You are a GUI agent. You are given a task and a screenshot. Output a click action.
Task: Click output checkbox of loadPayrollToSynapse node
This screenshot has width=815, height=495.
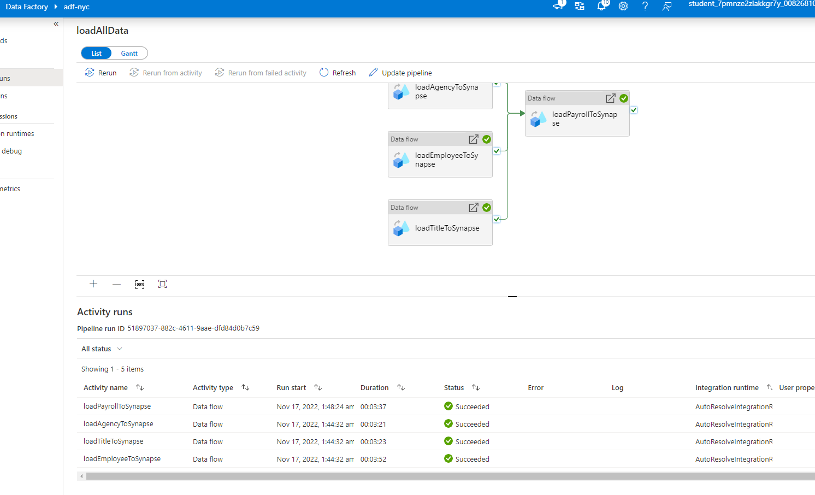[634, 110]
